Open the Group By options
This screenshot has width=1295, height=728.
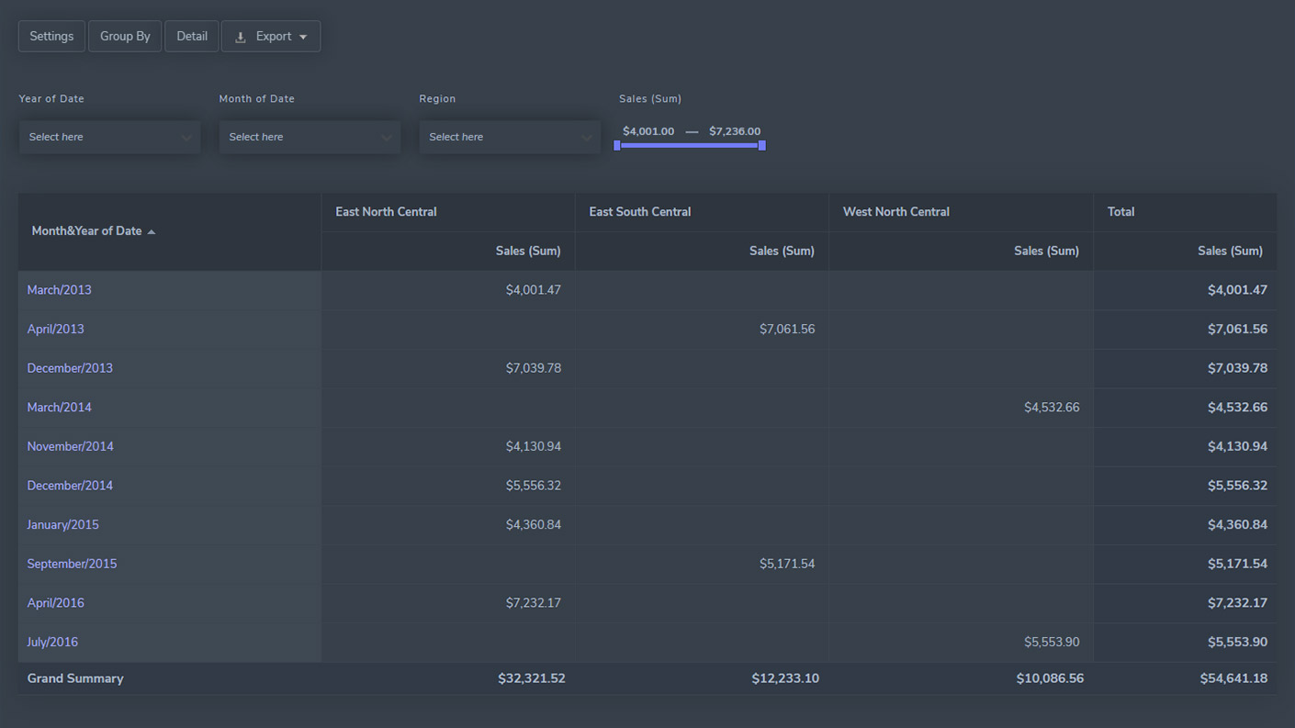click(x=125, y=37)
